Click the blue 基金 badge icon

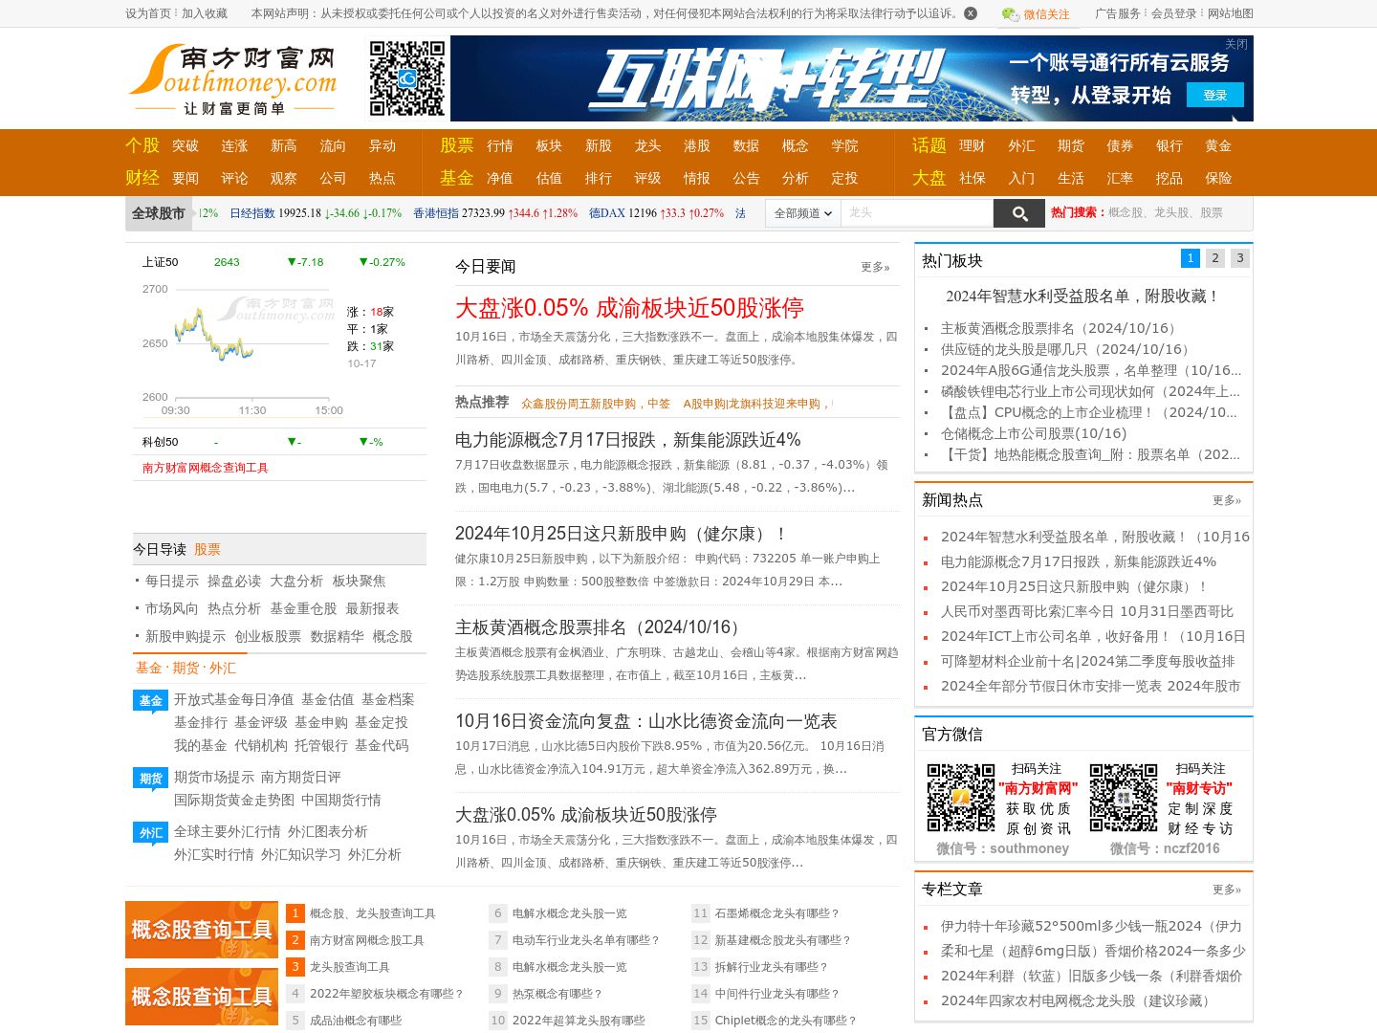(150, 701)
